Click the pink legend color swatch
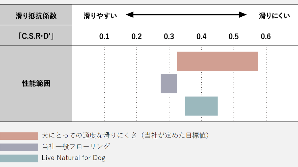Viewport: 298px width, 167px height. [x=19, y=136]
